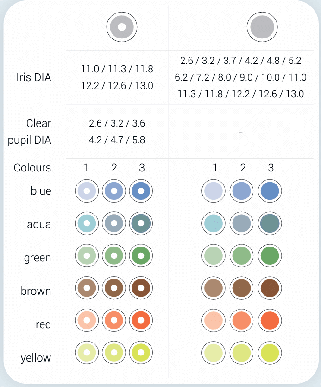The width and height of the screenshot is (321, 387).
Task: Choose aqua shade 1 clear-pupil swatch
Action: click(87, 223)
